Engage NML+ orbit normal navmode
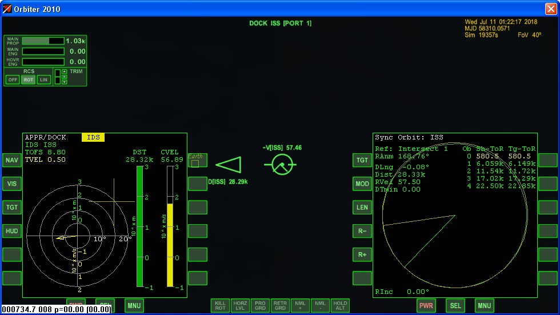 (x=300, y=305)
